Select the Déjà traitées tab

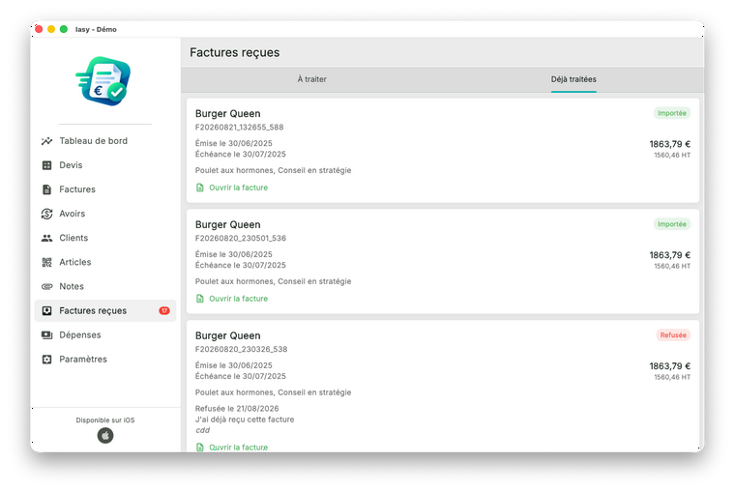click(x=573, y=79)
